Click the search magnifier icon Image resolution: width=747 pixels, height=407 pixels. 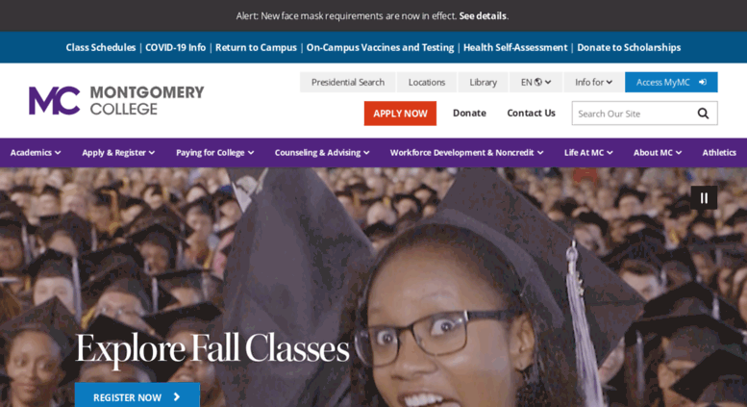703,114
